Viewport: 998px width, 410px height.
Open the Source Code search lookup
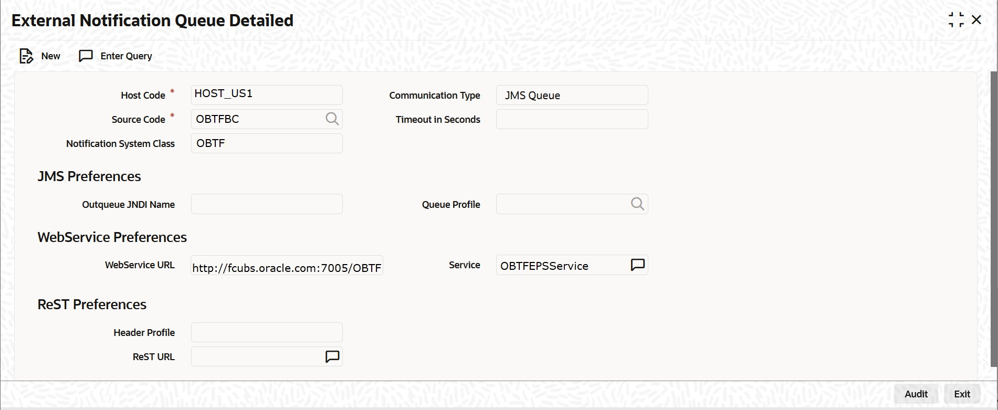click(x=332, y=119)
